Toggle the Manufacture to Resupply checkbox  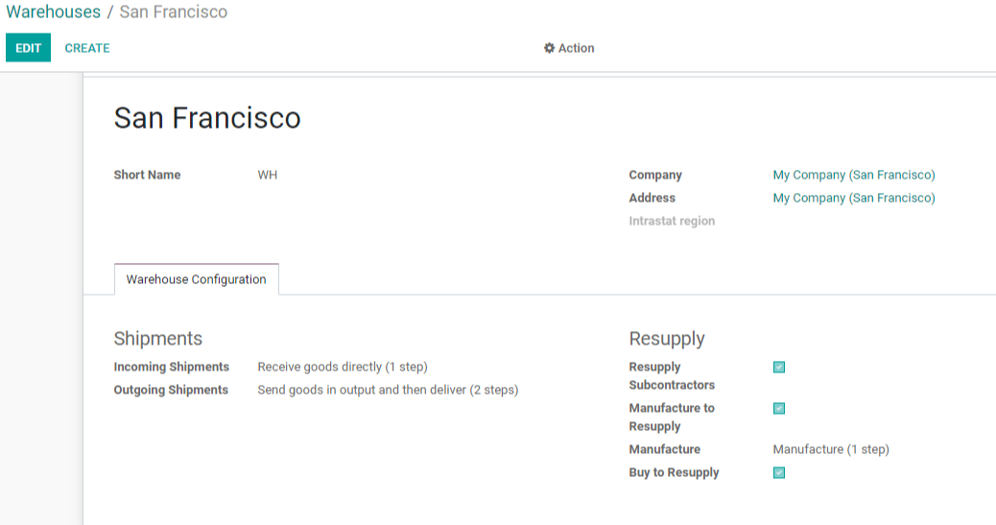point(779,409)
